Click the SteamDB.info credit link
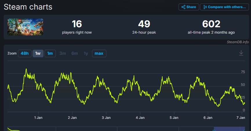Screen dimensions: 251x131 click(x=238, y=42)
